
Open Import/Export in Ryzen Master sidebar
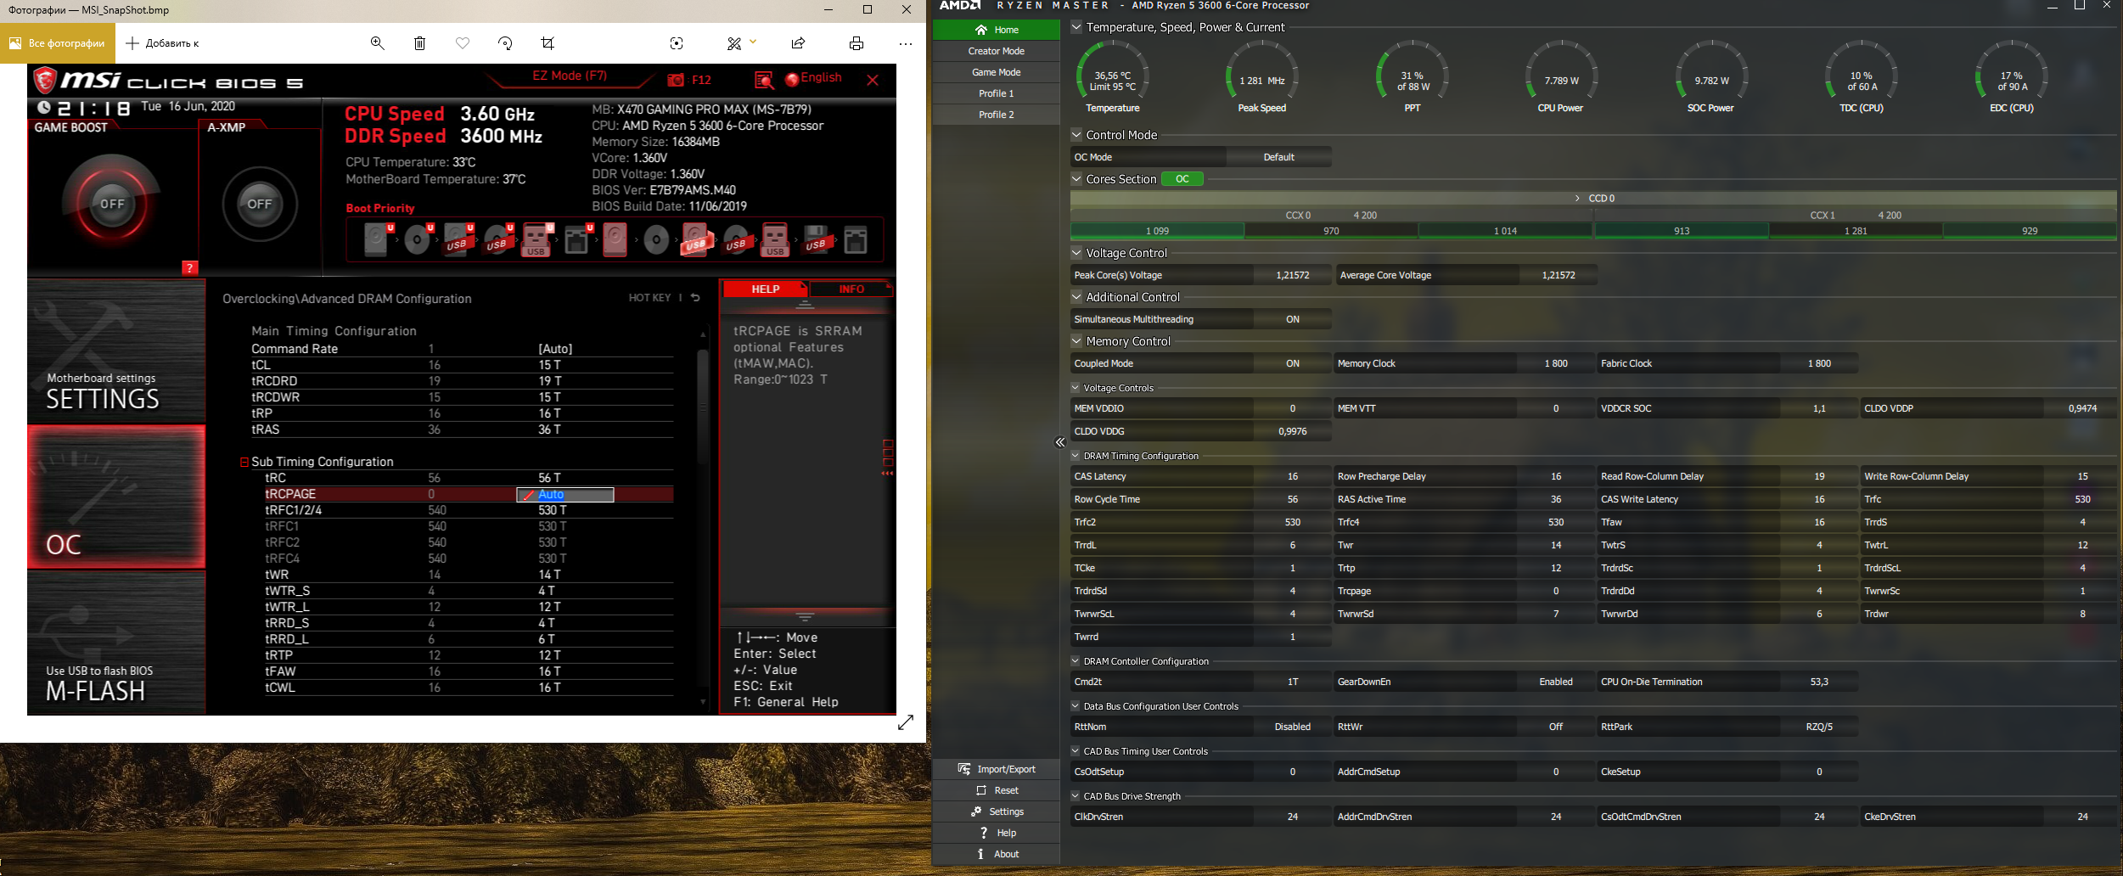(x=997, y=769)
